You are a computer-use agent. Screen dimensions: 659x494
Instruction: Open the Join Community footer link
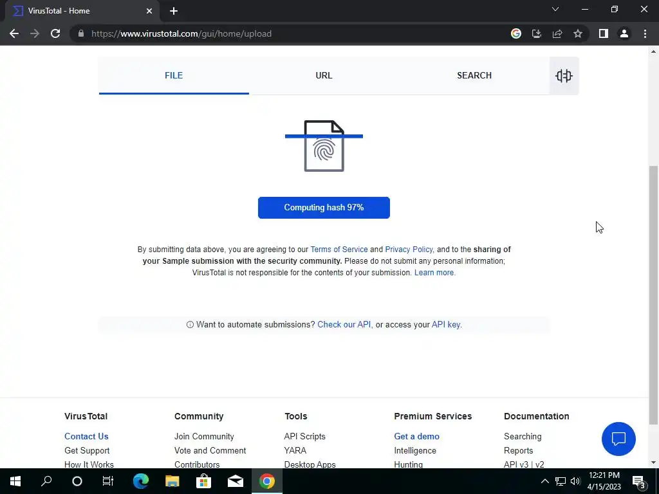coord(204,436)
